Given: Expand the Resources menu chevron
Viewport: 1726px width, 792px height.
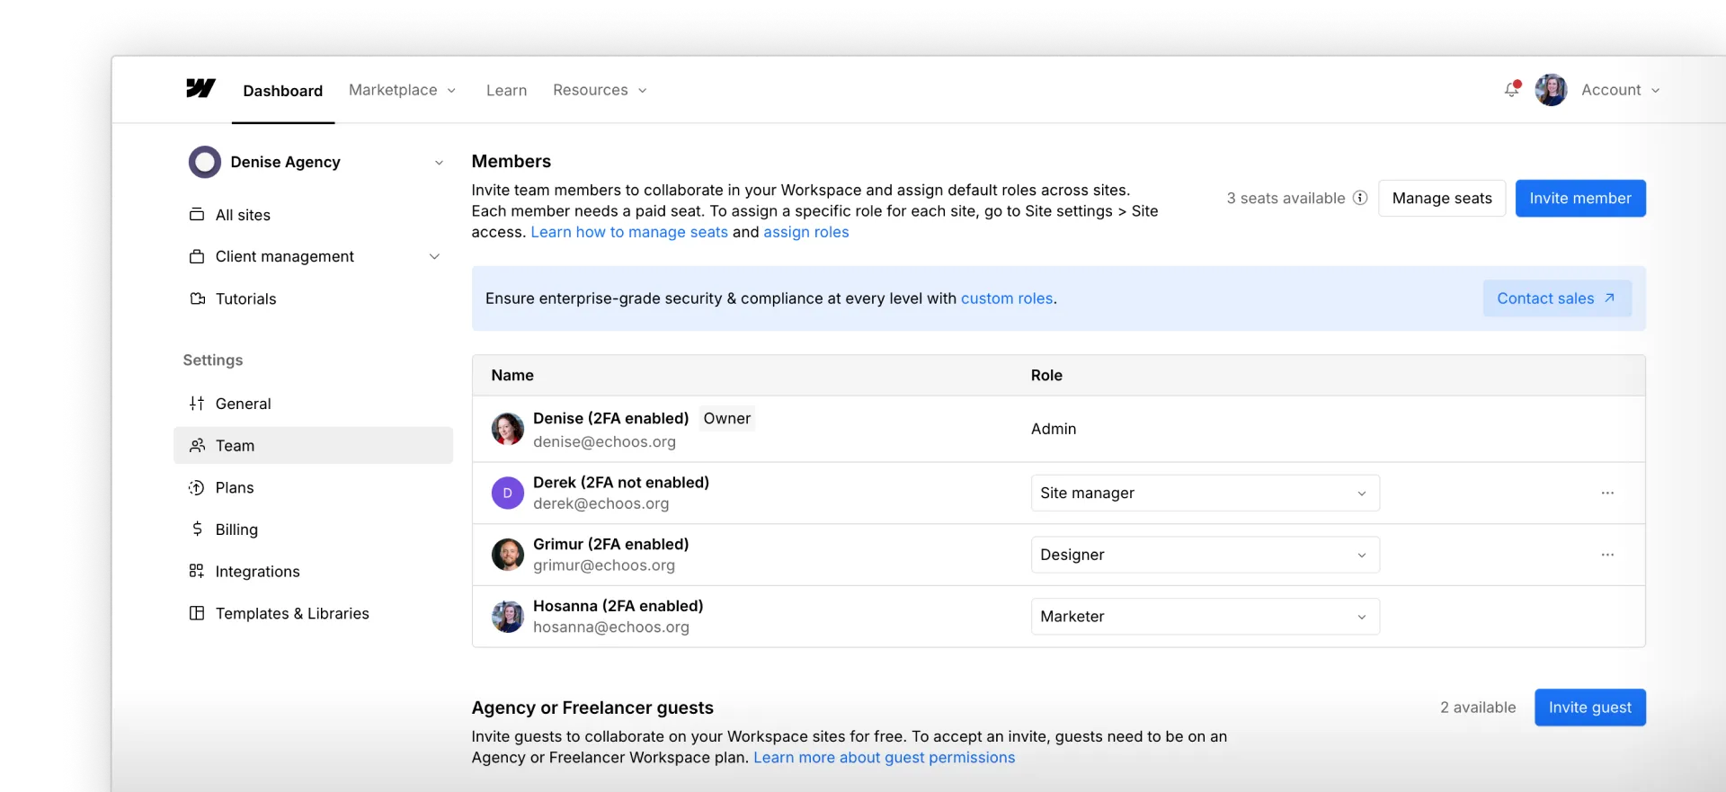Looking at the screenshot, I should 642,91.
